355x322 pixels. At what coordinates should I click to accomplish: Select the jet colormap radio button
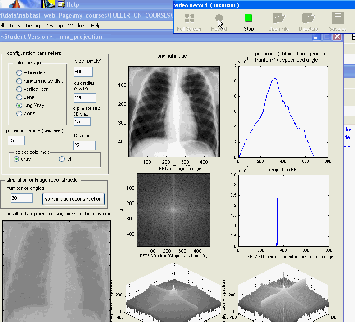click(62, 159)
